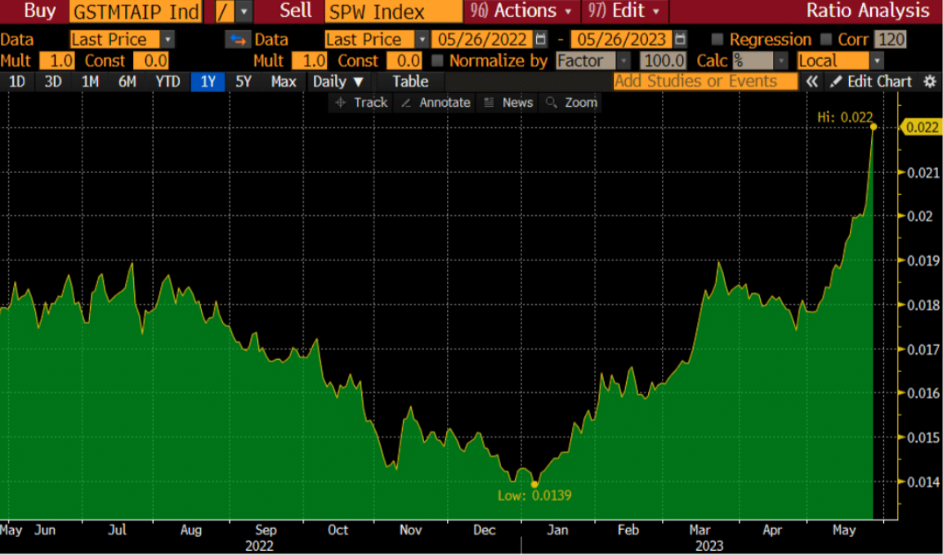Switch to the 5Y time range
The width and height of the screenshot is (943, 555).
(x=244, y=82)
